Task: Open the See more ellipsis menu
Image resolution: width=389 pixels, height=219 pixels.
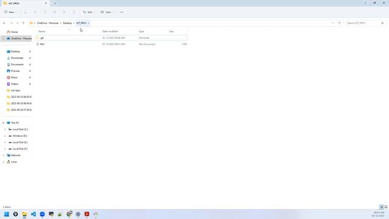Action: [x=122, y=12]
